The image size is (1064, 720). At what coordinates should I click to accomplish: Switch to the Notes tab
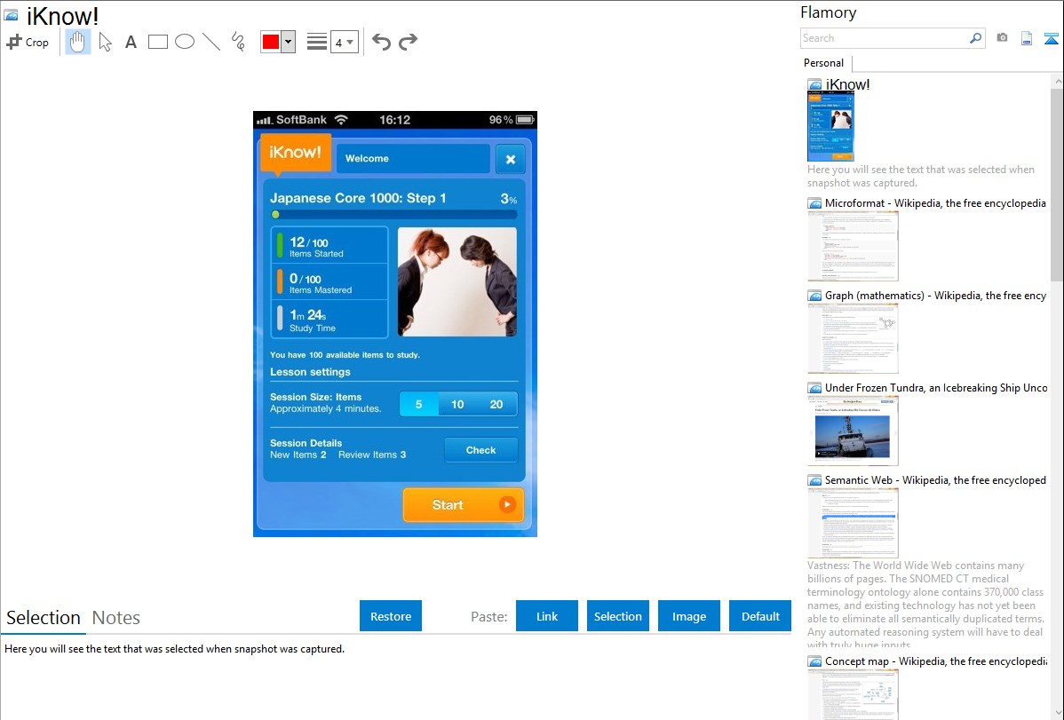tap(116, 618)
